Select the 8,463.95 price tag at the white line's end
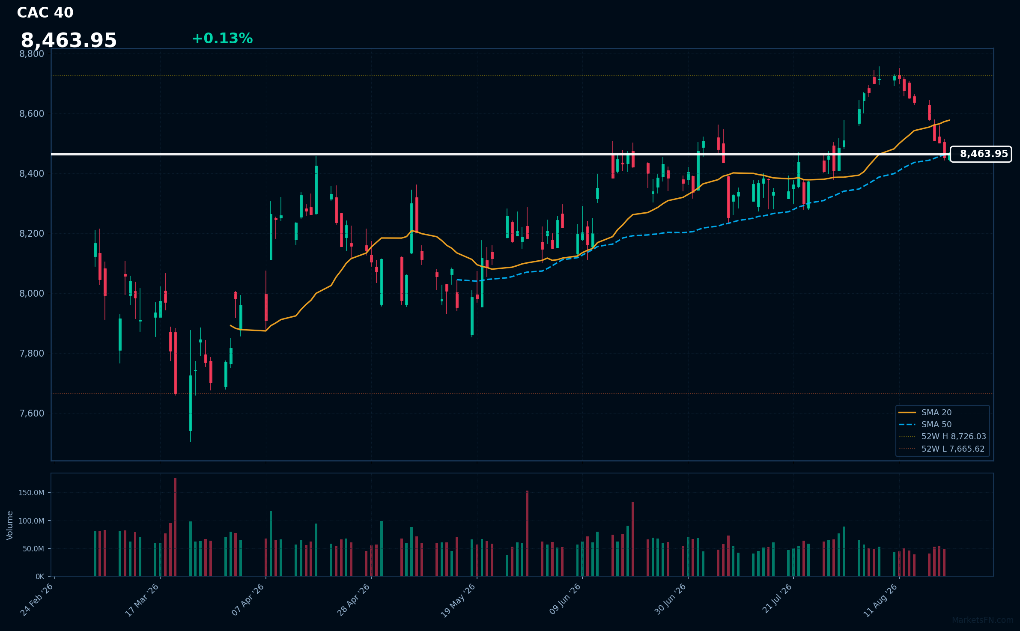Screen dimensions: 1020x631 (x=981, y=154)
